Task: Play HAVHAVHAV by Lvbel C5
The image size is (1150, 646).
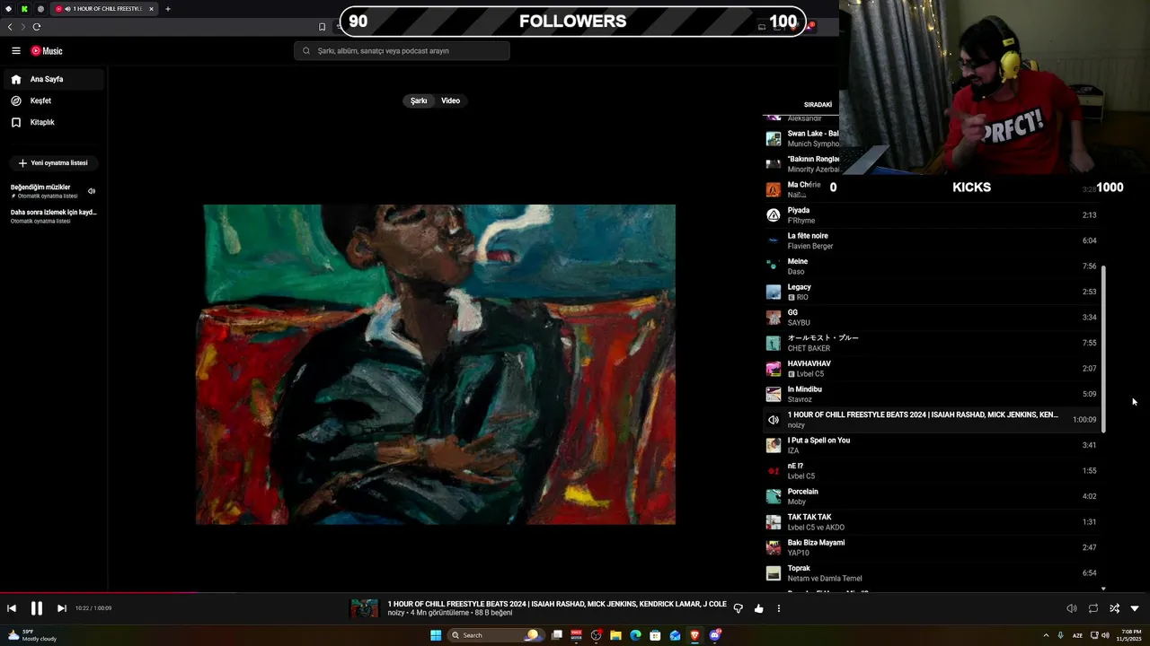Action: (931, 369)
